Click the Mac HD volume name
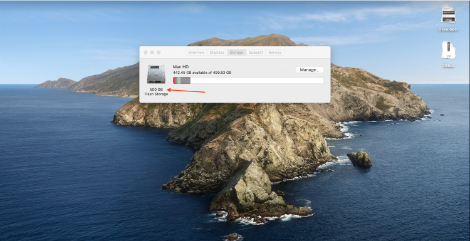470x241 pixels. (x=180, y=67)
